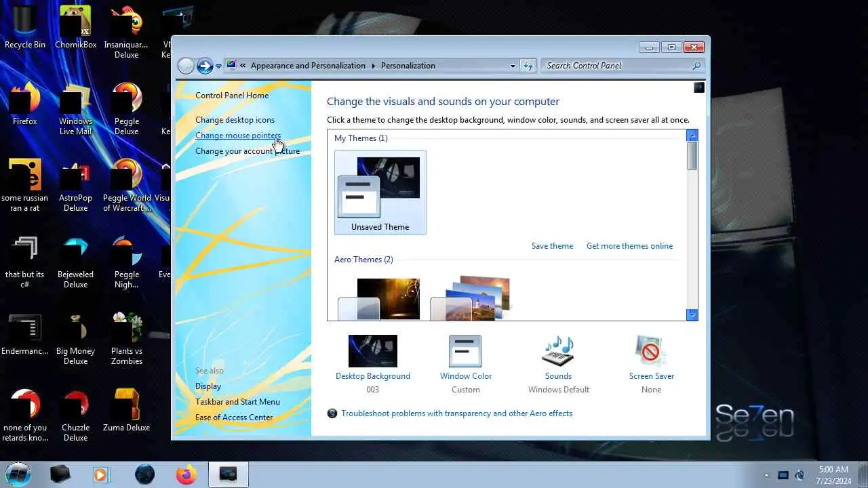
Task: Open Change your account picture link
Action: tap(248, 151)
